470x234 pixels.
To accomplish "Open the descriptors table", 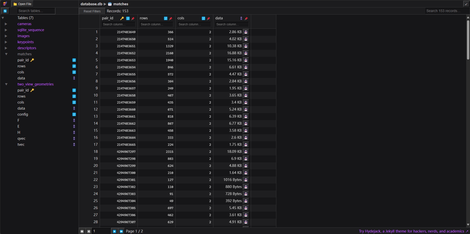I will pos(27,48).
